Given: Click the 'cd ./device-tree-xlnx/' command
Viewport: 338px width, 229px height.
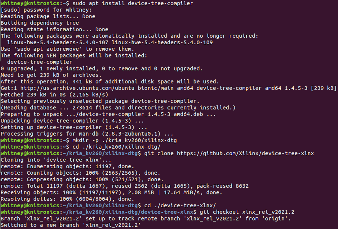Looking at the screenshot, I should point(180,206).
